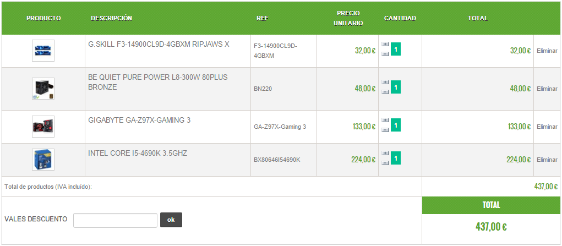Screen dimensions: 562x246
Task: Click the green TOTAL summary heading
Action: 491,205
